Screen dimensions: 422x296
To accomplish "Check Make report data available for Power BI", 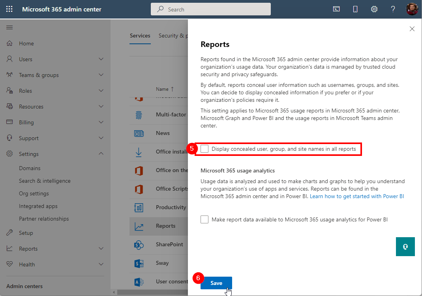I will 204,219.
